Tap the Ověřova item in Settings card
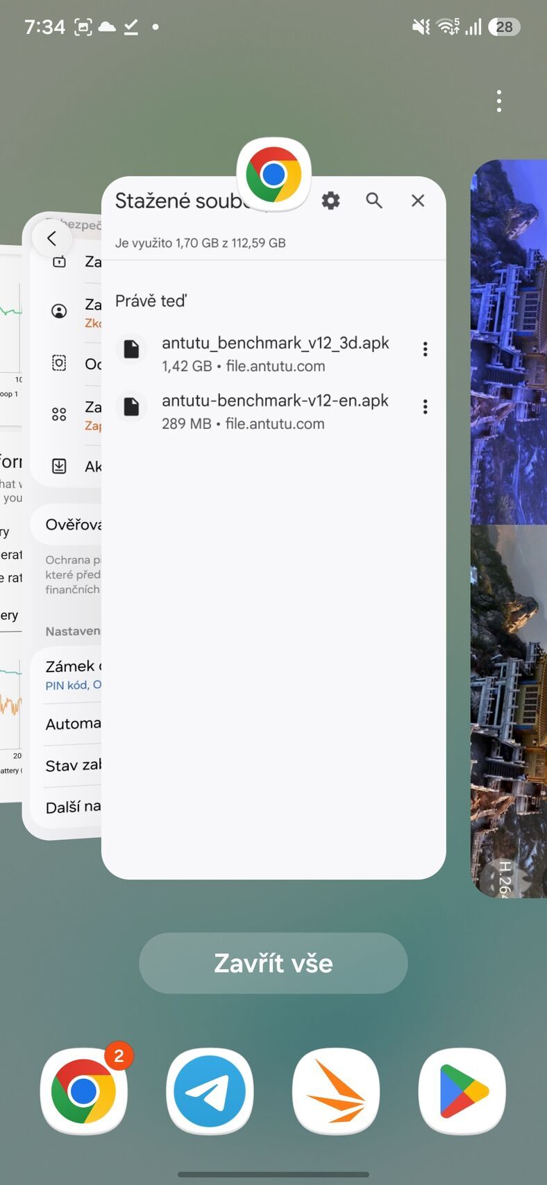This screenshot has width=547, height=1185. [67, 525]
